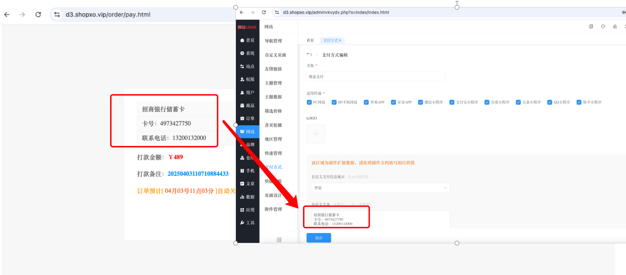This screenshot has height=275, width=626.
Task: Open the 自定义支付信息展示 dropdown showing 开启
Action: pos(380,188)
